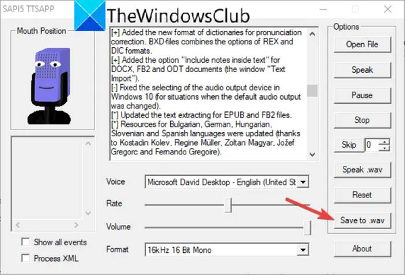Click the events list scroll down arrow
Viewport: 405px width, 275px height.
point(88,213)
